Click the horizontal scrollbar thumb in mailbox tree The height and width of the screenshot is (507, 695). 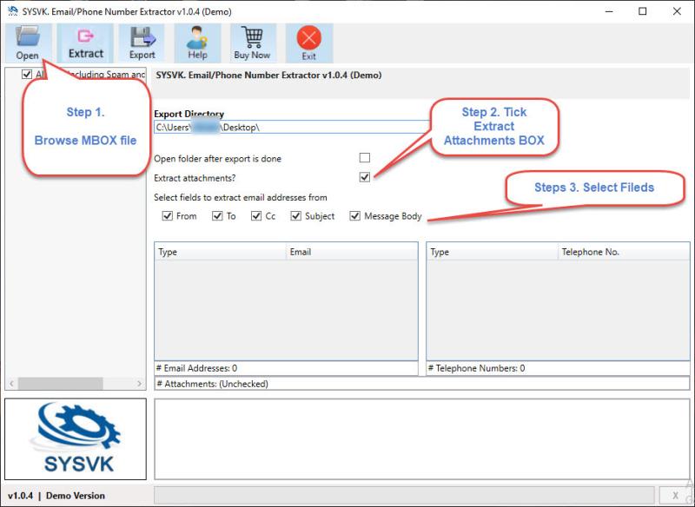pyautogui.click(x=60, y=384)
